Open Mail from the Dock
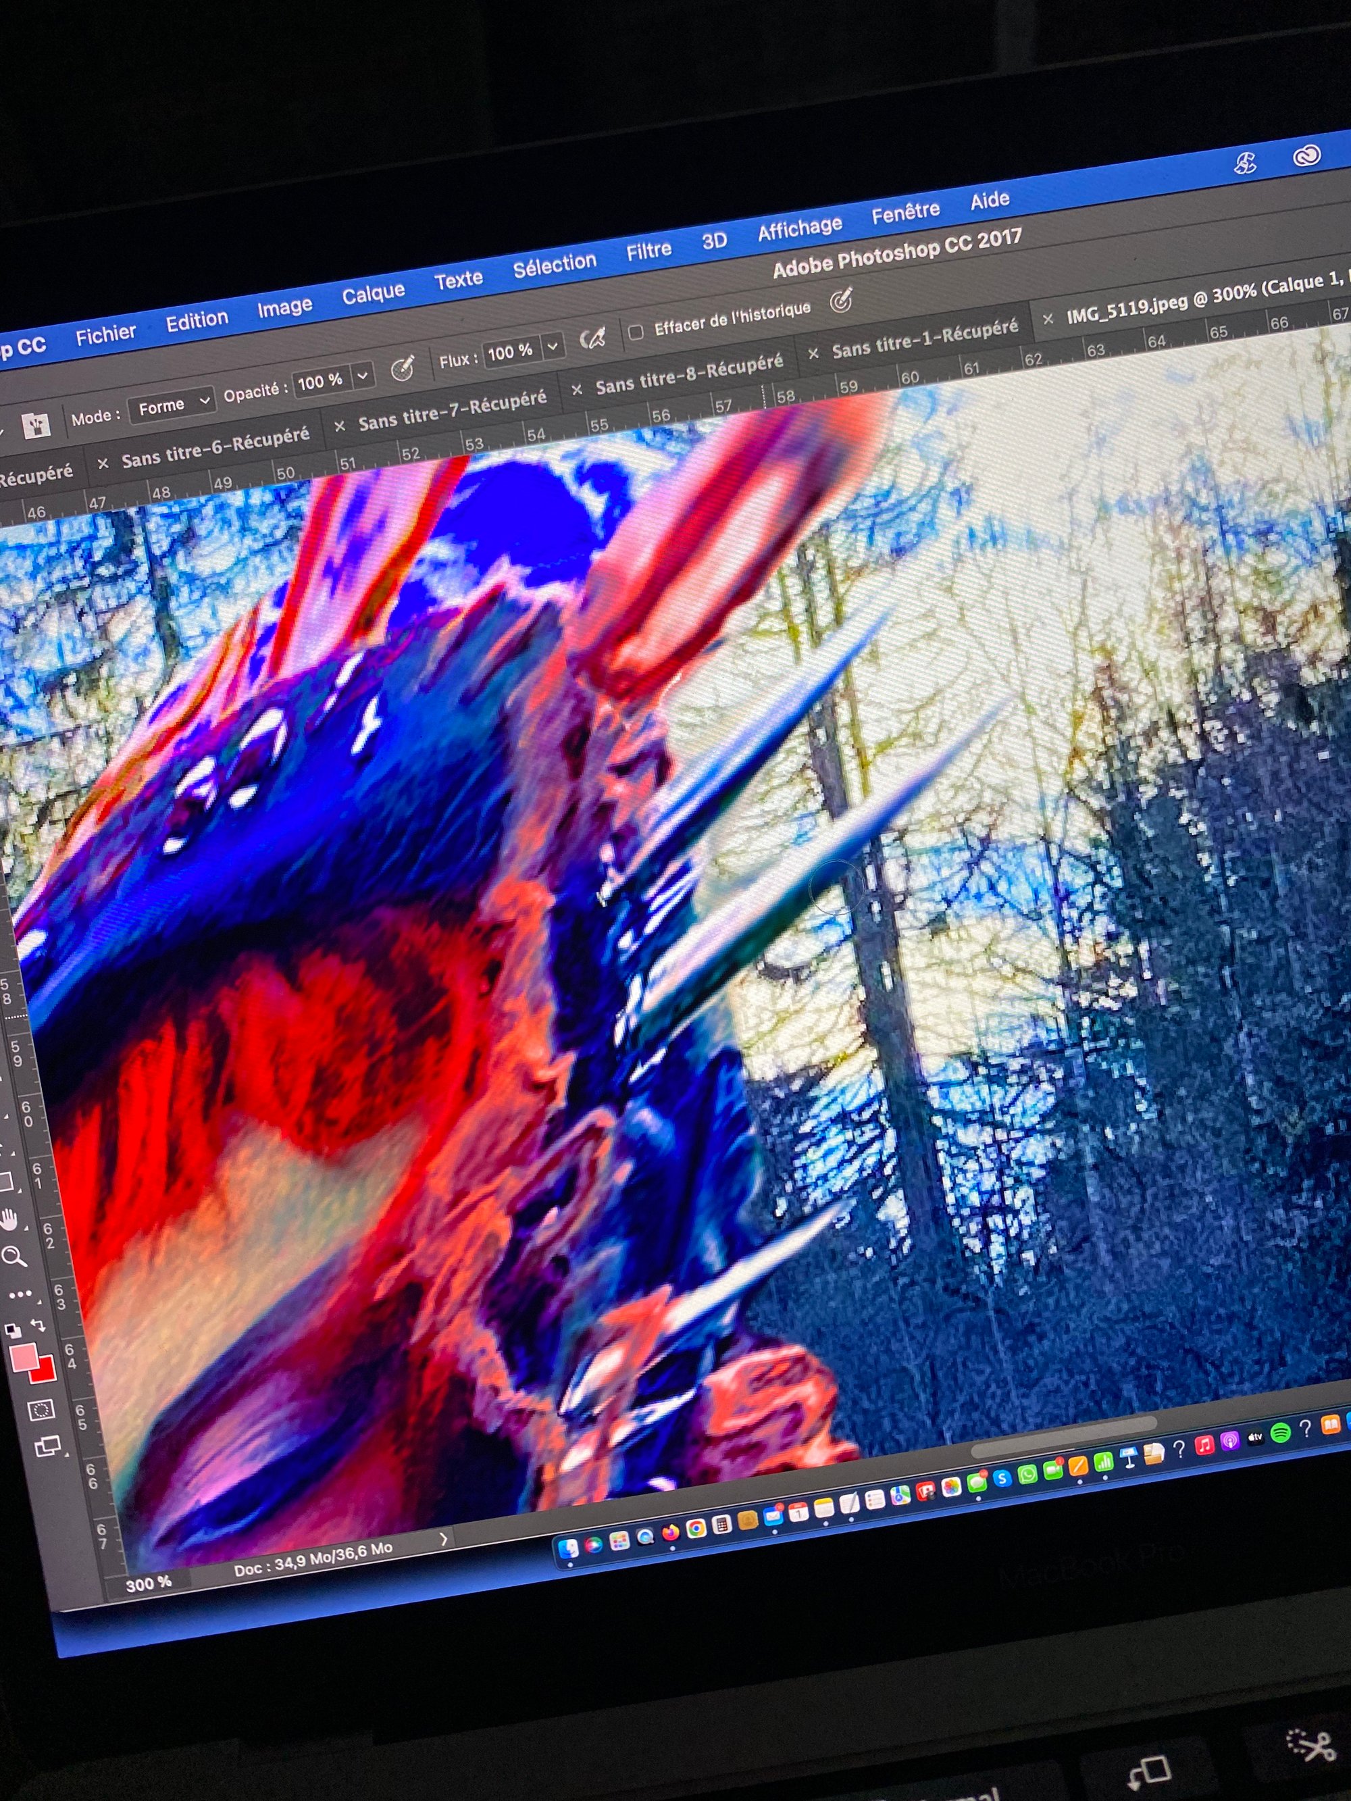Viewport: 1351px width, 1801px height. point(773,1516)
